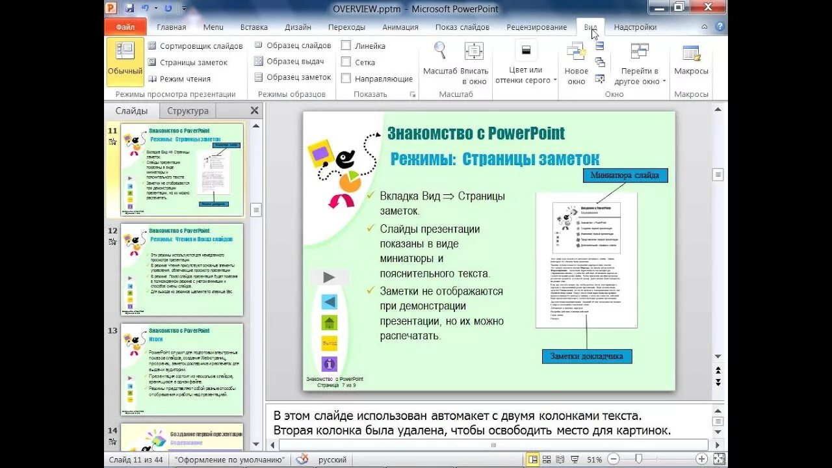Open the Рецензирование tab
Image resolution: width=832 pixels, height=468 pixels.
click(537, 27)
